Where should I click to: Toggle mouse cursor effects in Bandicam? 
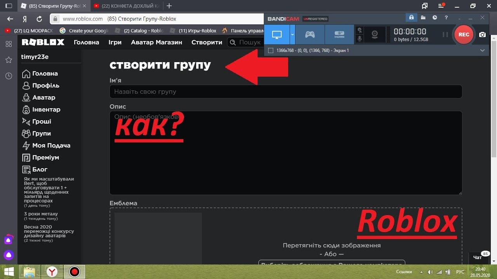click(x=360, y=30)
